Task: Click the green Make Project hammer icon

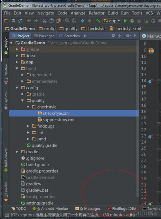Action: (x=98, y=21)
